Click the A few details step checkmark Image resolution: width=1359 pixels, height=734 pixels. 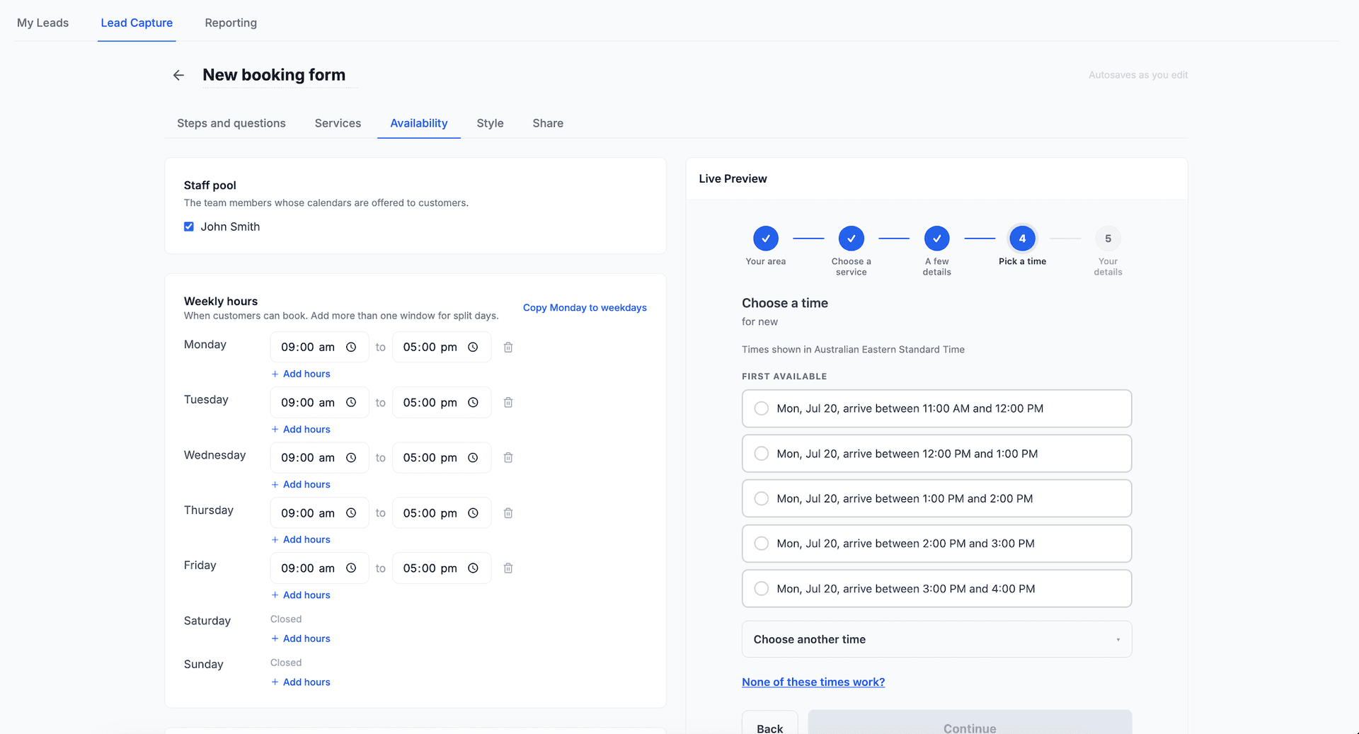click(937, 239)
